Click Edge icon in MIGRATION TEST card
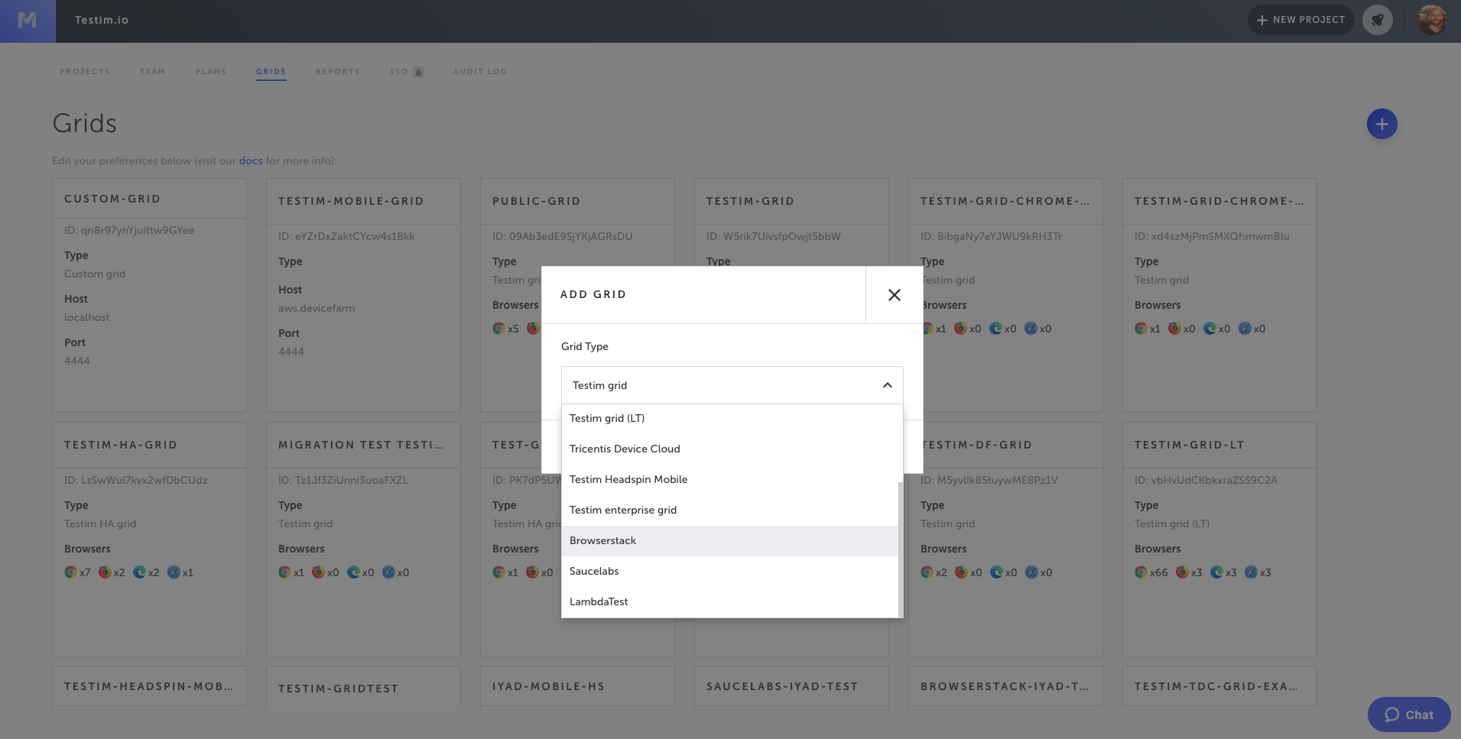1461x739 pixels. tap(353, 572)
